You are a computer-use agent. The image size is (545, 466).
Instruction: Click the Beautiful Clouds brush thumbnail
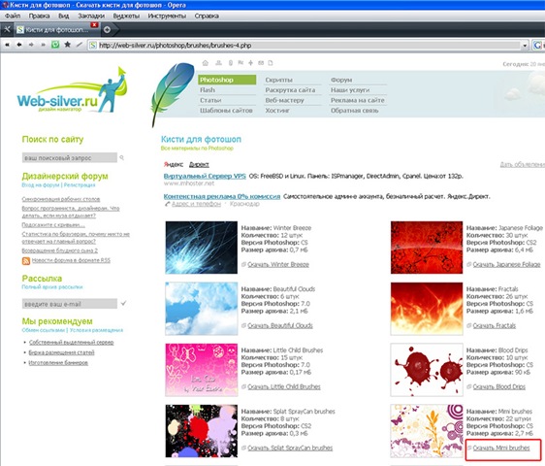pyautogui.click(x=202, y=309)
